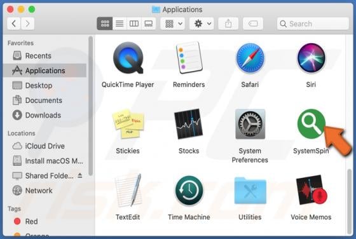Select Install macOS volume in sidebar
Image resolution: width=356 pixels, height=239 pixels.
coord(44,161)
